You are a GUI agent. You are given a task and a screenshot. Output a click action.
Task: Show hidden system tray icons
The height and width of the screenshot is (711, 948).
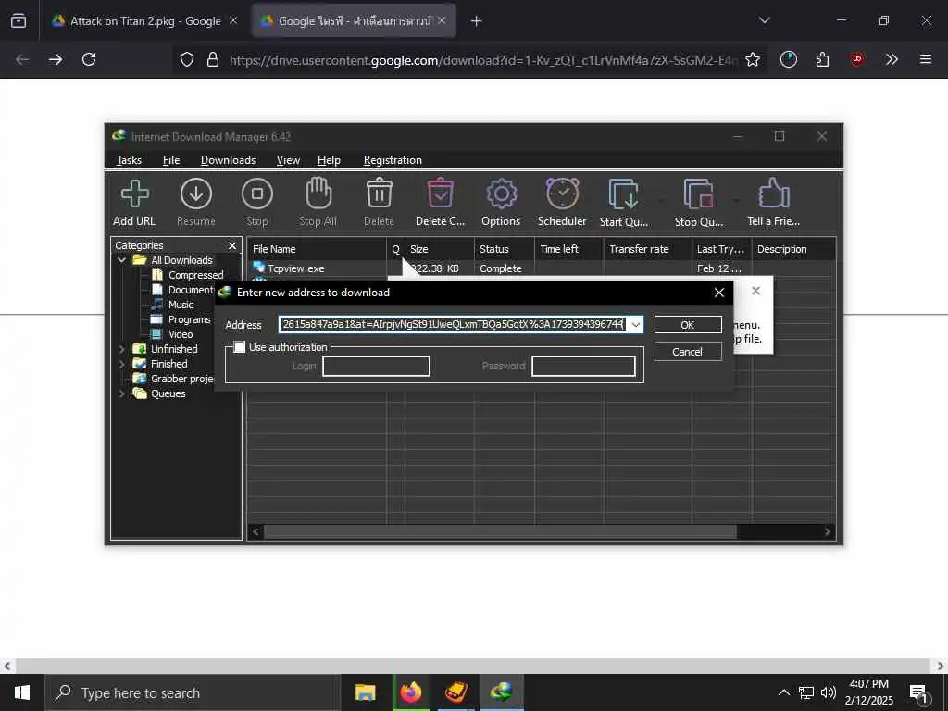coord(783,692)
